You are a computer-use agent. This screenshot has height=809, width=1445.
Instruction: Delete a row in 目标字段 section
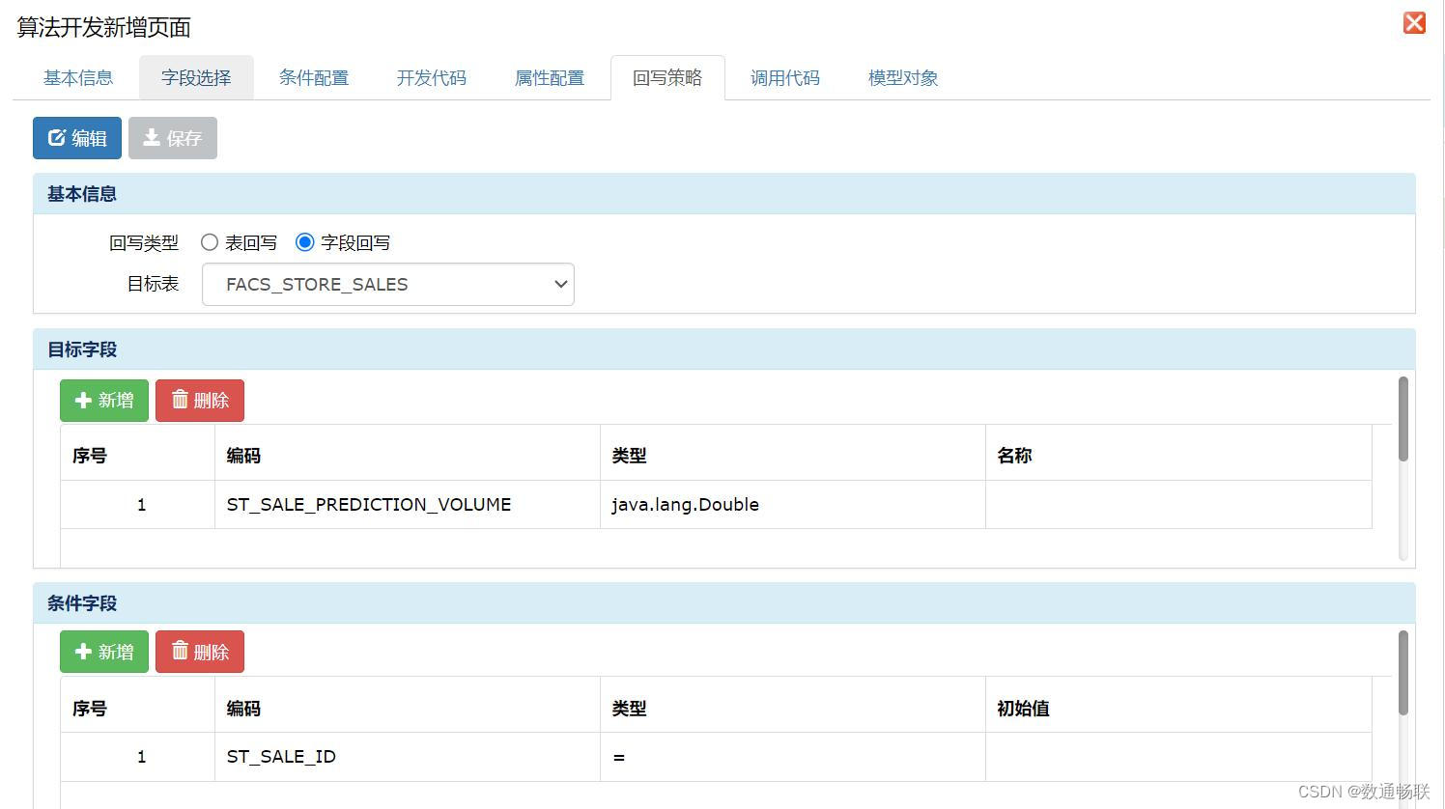coord(200,401)
